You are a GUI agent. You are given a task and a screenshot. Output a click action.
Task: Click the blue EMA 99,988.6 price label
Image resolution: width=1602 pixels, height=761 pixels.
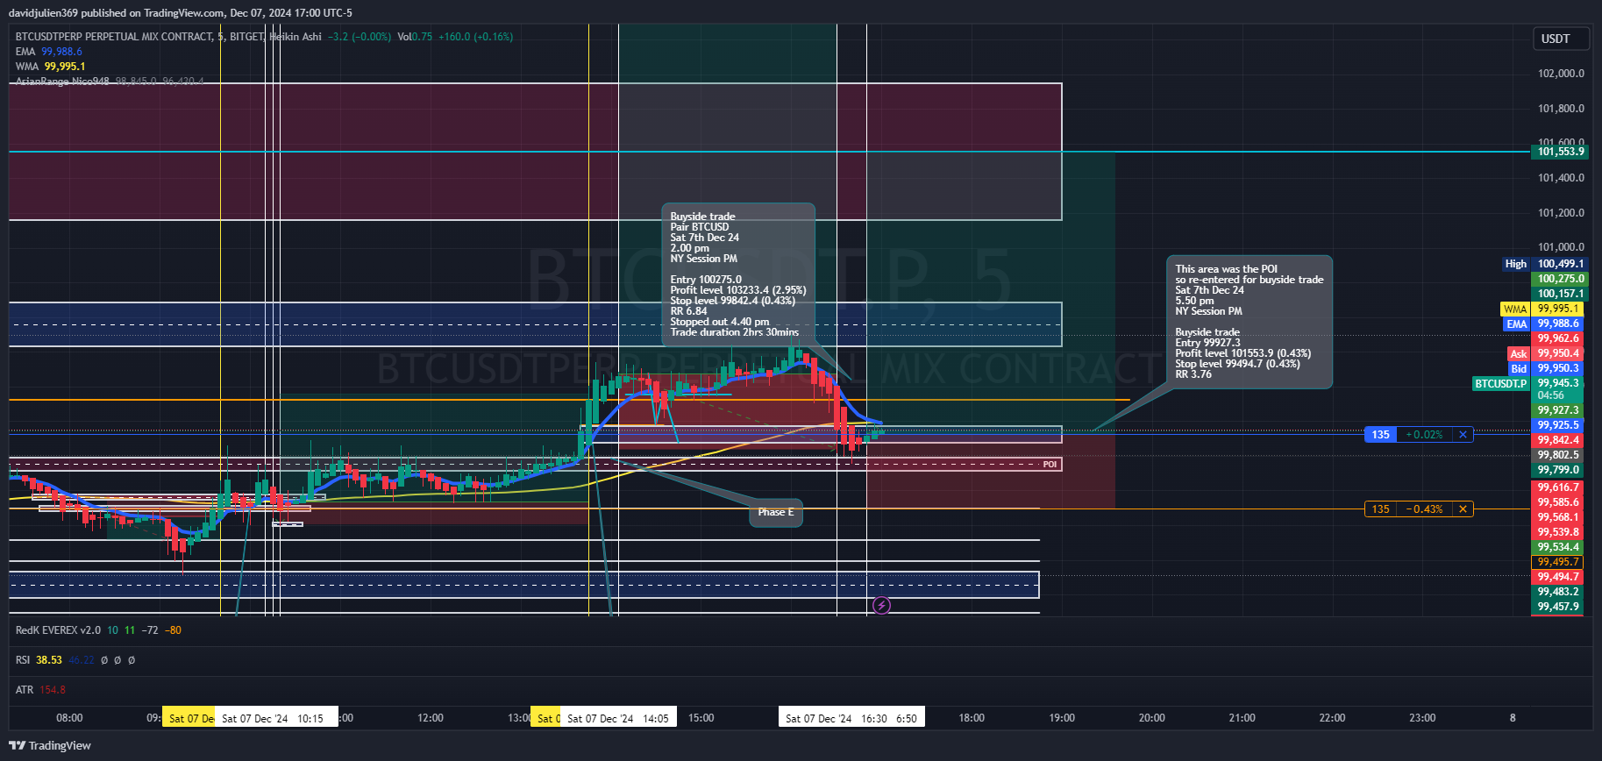[1542, 324]
